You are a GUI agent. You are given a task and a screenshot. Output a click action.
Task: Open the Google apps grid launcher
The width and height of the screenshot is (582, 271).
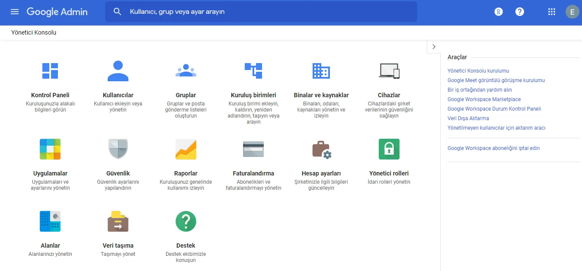(x=551, y=12)
